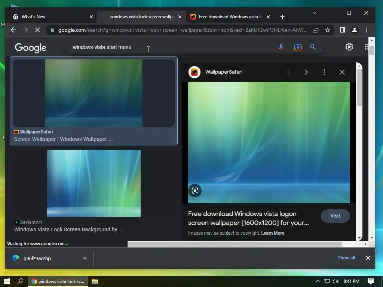Stop loading the page with the X button
Viewport: 383px width, 287px height.
37,30
